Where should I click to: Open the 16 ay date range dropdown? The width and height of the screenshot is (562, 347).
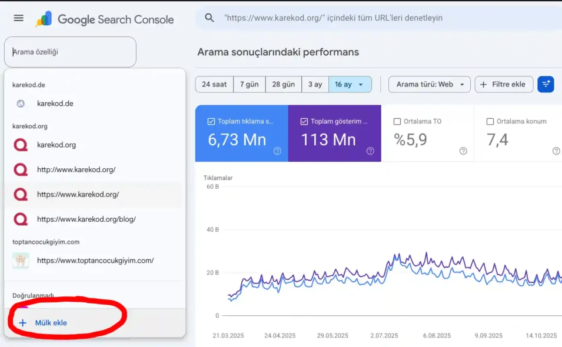(350, 85)
